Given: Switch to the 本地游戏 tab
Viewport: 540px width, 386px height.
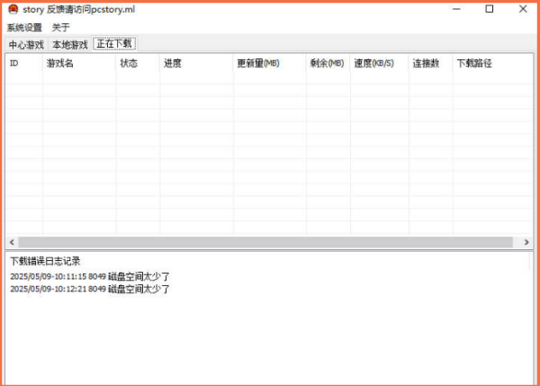Looking at the screenshot, I should coord(70,44).
